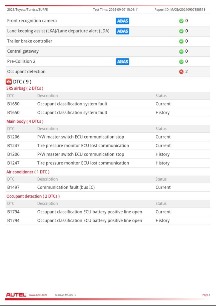216x306 pixels.
Task: Click the 2021/Toyota/Tundra/3URFE vehicle header
Action: 27,10
